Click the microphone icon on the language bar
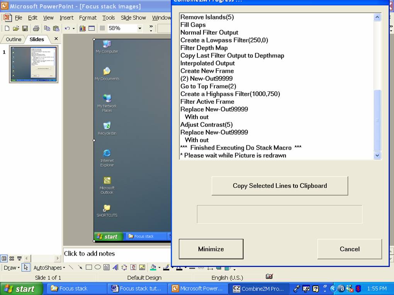The image size is (394, 295). 297,289
